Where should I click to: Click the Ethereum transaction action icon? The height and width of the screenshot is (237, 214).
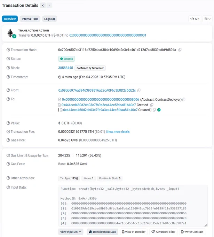point(11,33)
